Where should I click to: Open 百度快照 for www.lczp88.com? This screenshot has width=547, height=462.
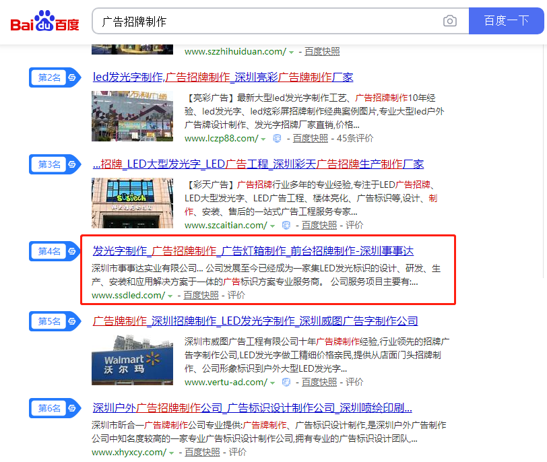(311, 139)
